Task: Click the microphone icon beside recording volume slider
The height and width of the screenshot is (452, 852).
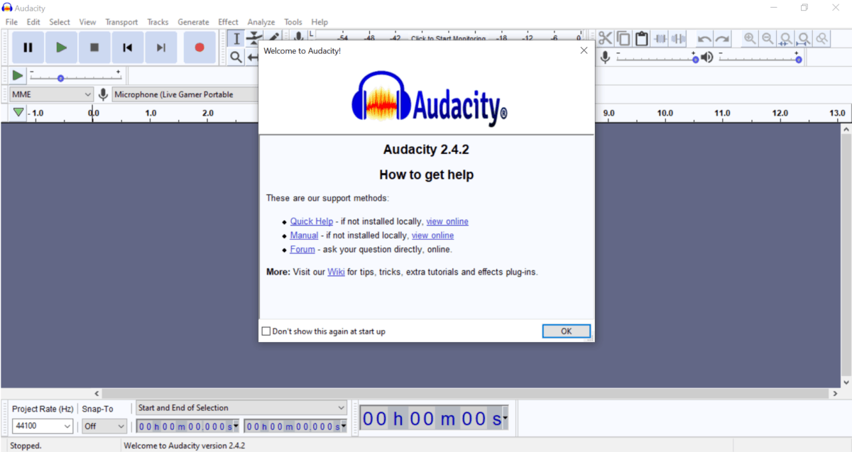Action: pos(605,57)
